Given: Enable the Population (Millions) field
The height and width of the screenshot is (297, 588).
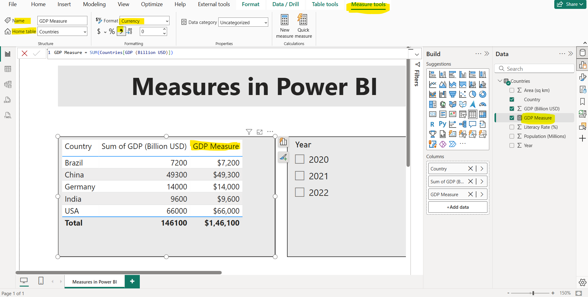Looking at the screenshot, I should 512,136.
